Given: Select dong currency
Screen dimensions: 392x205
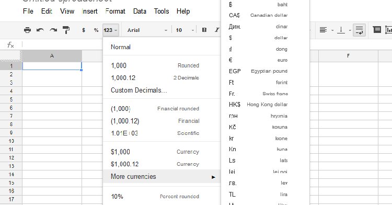Looking at the screenshot, I should (x=265, y=49).
